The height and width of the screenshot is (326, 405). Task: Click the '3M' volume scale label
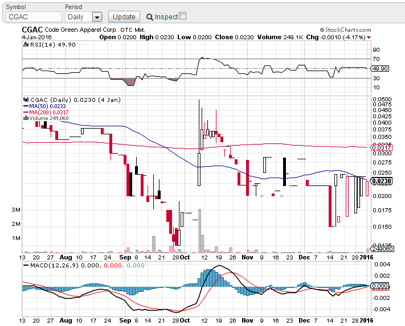(x=16, y=210)
